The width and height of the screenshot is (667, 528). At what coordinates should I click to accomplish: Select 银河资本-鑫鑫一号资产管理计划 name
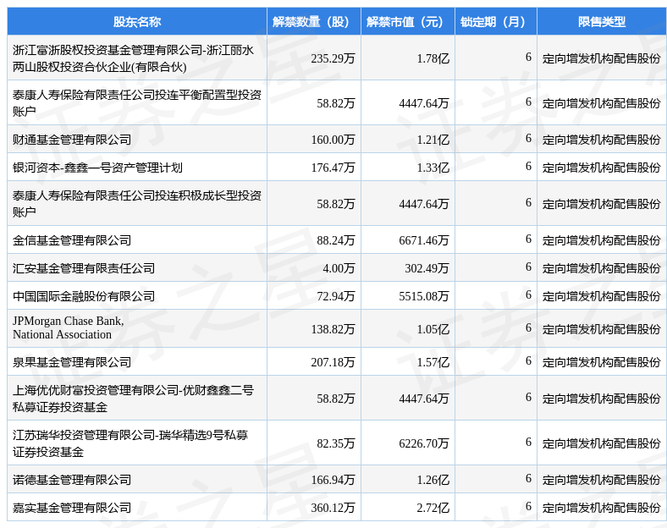97,168
